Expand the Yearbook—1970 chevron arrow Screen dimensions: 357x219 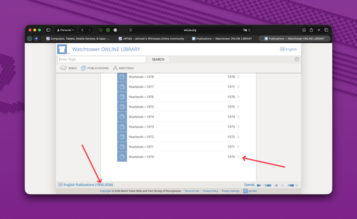point(238,157)
